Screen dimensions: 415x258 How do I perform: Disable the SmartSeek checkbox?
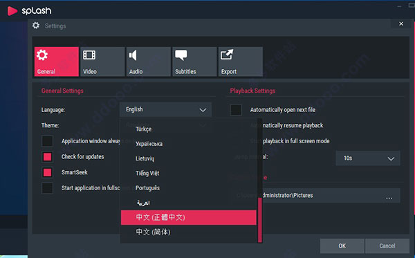(47, 172)
